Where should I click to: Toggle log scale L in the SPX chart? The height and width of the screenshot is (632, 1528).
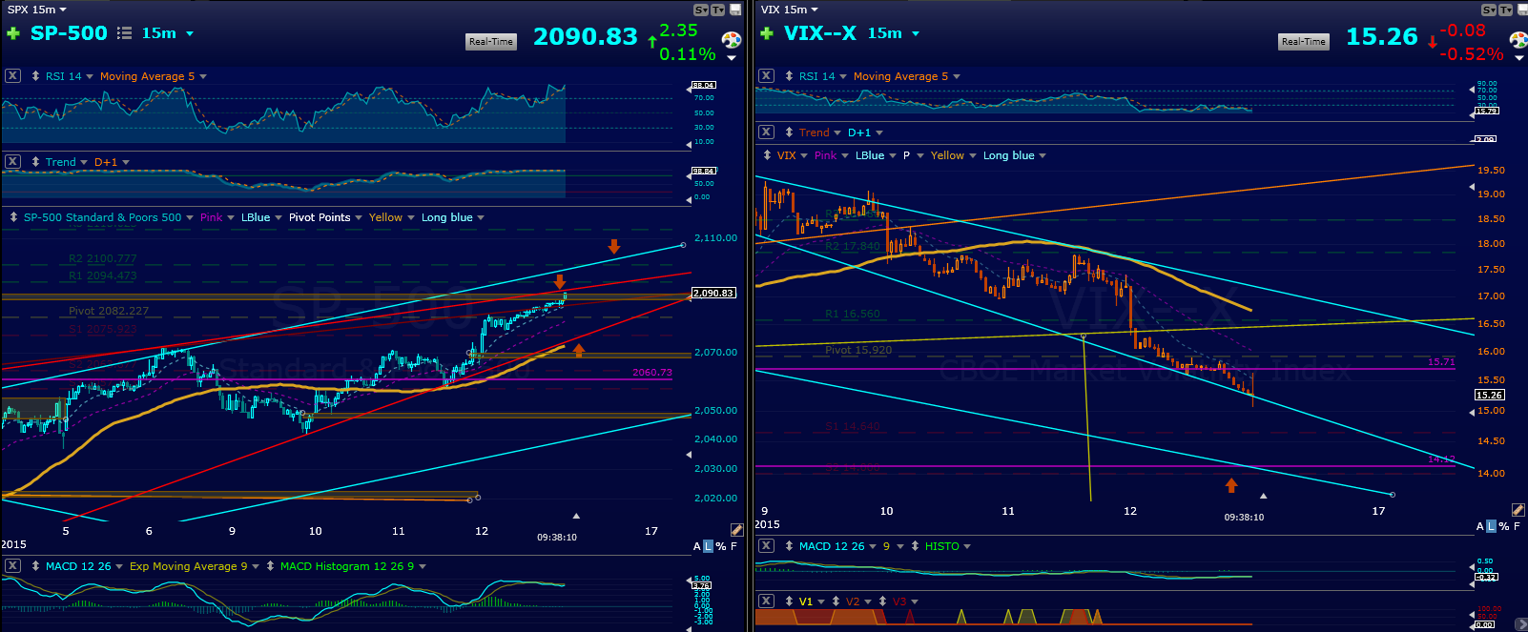[x=708, y=547]
